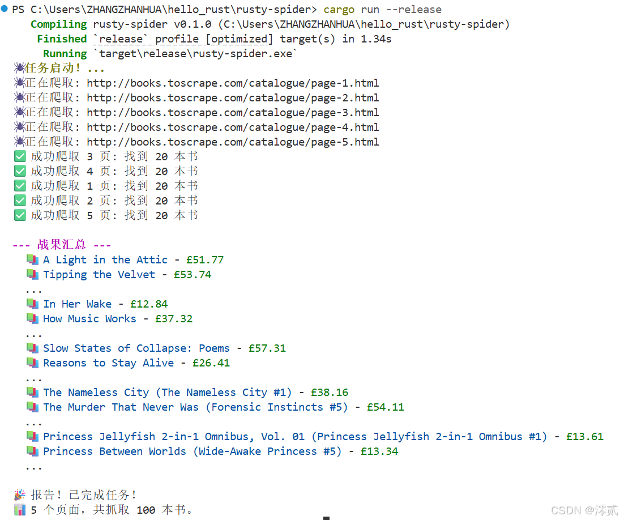
Task: Click the blue dot before the PS prompt
Action: click(5, 8)
